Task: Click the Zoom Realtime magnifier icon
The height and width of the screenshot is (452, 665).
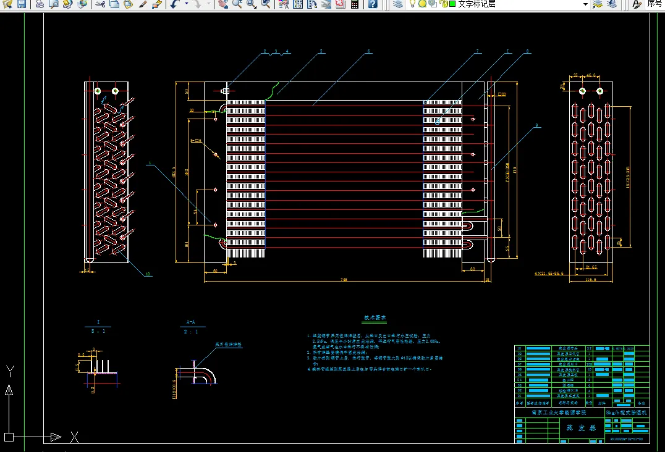Action: [x=237, y=4]
